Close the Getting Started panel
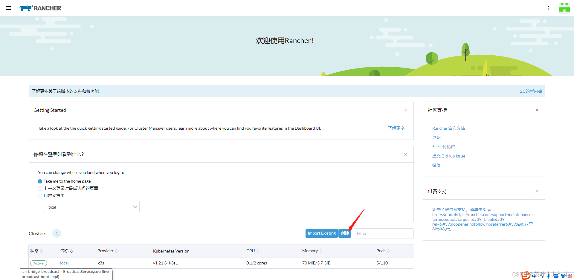The width and height of the screenshot is (574, 280). point(405,110)
